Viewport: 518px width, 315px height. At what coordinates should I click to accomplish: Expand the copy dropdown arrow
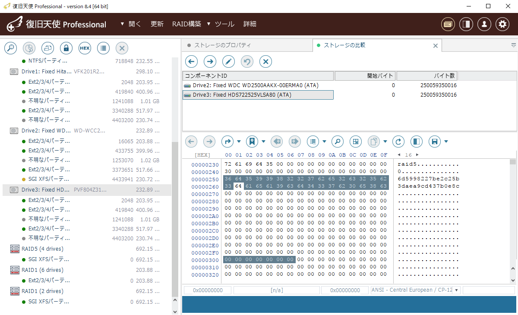point(385,142)
